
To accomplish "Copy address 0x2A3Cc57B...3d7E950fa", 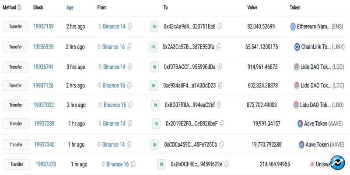I will point(218,47).
